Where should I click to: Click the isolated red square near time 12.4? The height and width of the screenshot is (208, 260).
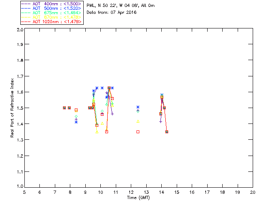click(138, 132)
